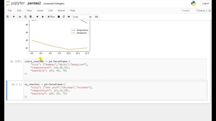Click the In [15] prompt label
The width and height of the screenshot is (216, 121).
(16, 61)
